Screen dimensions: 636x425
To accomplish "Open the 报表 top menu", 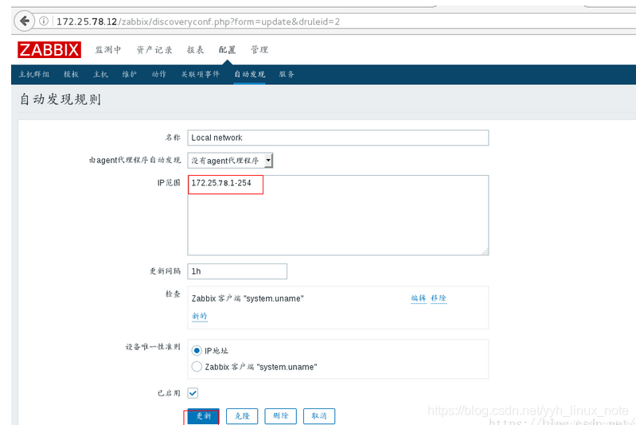I will coord(195,50).
